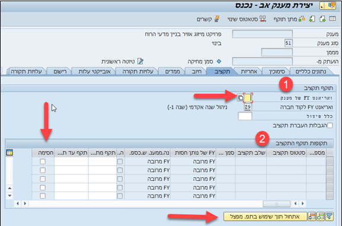Click the filter funnel icon below the table

click(x=329, y=217)
